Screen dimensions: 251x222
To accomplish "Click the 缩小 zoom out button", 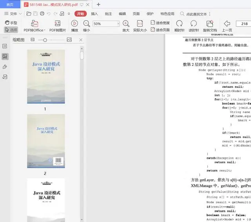I will 87,26.
